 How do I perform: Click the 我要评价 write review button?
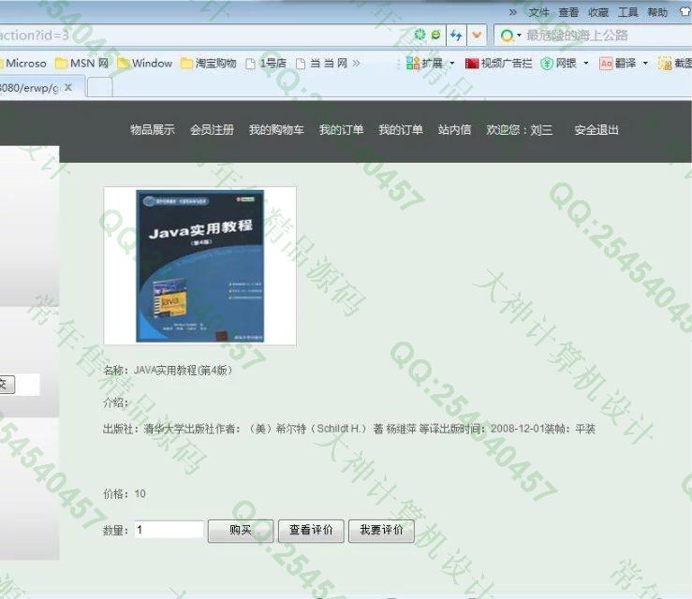coord(381,531)
